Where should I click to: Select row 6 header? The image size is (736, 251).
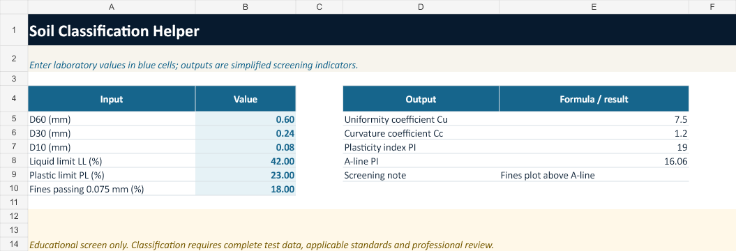click(14, 133)
